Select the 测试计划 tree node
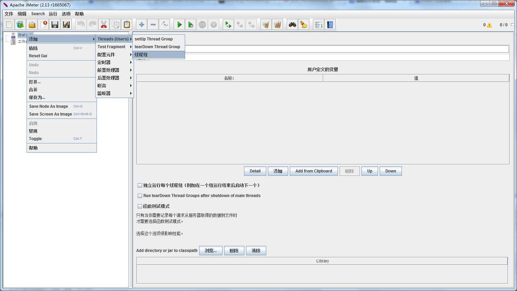This screenshot has height=291, width=517. coord(25,35)
